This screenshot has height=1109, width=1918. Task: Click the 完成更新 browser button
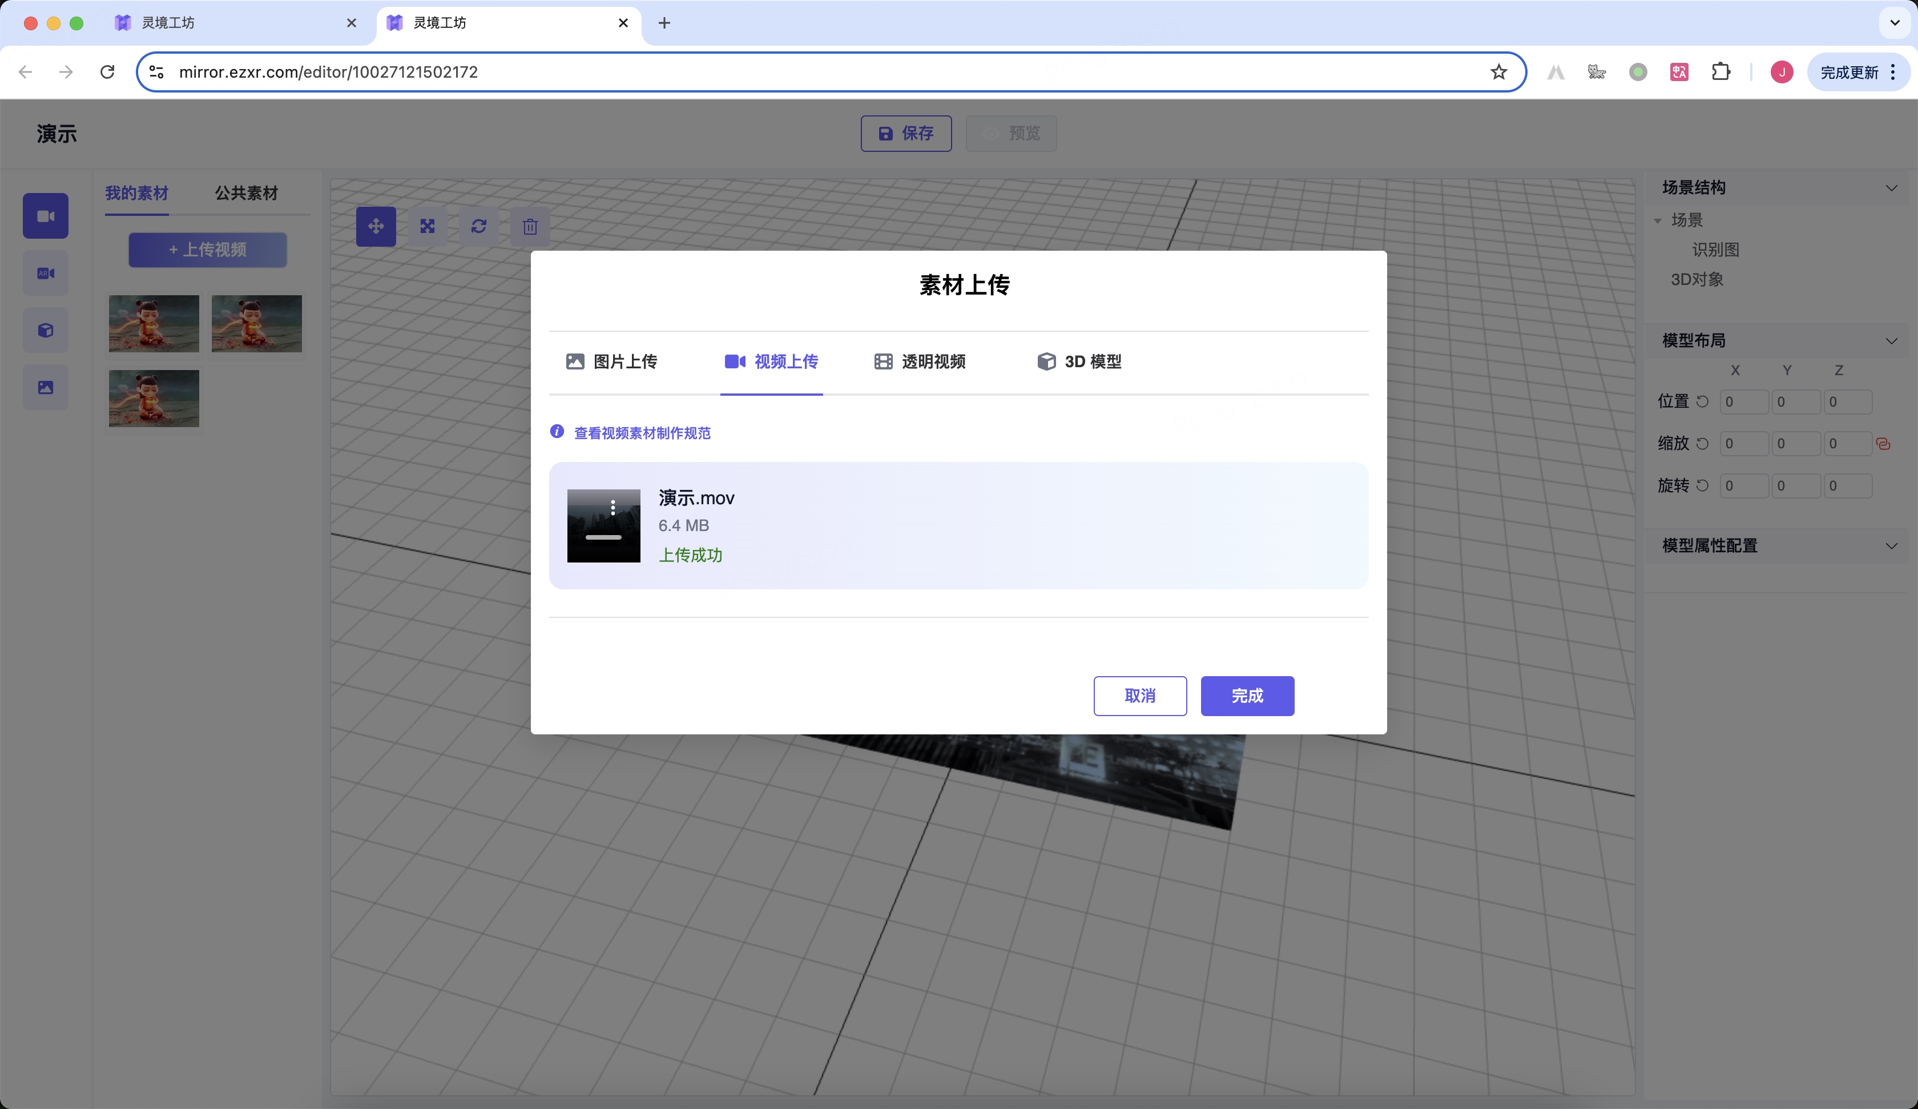tap(1849, 71)
